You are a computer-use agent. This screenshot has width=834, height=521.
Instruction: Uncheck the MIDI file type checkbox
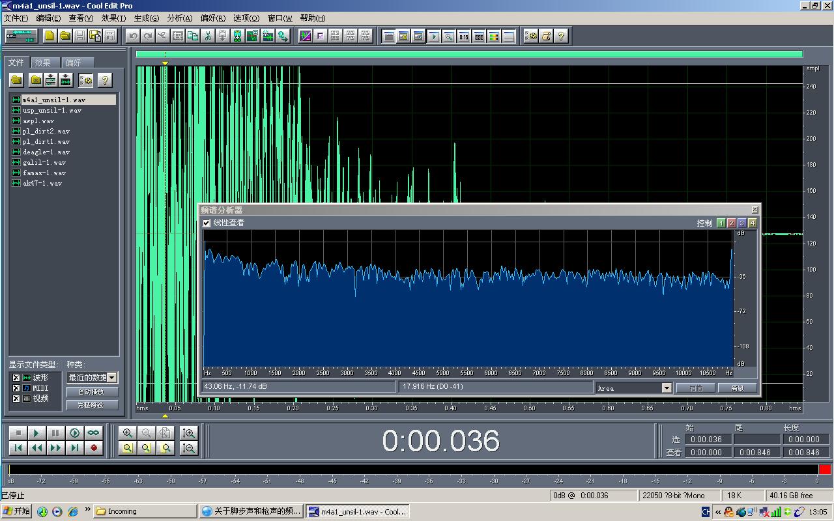pos(16,388)
